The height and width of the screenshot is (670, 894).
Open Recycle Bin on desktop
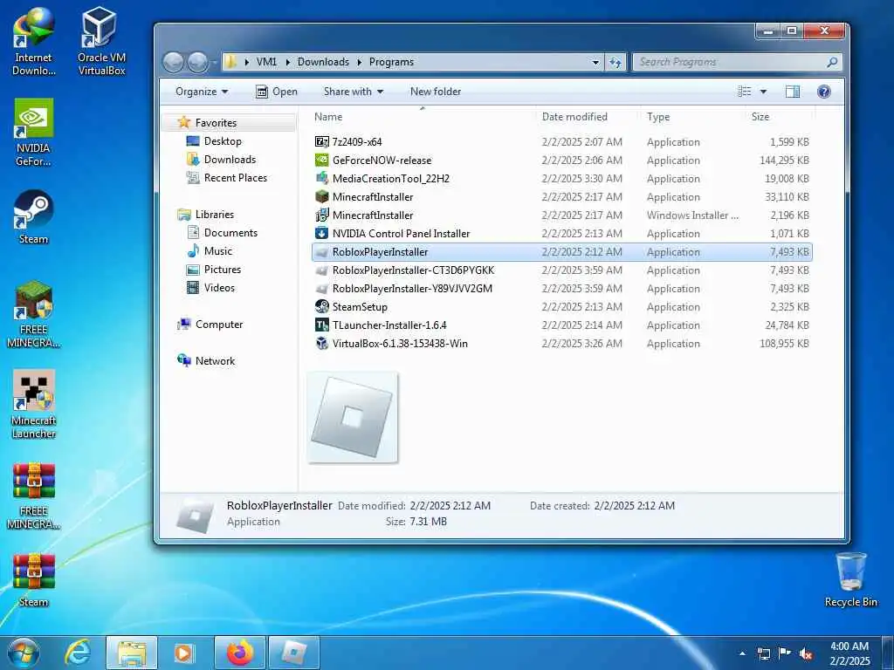point(850,579)
